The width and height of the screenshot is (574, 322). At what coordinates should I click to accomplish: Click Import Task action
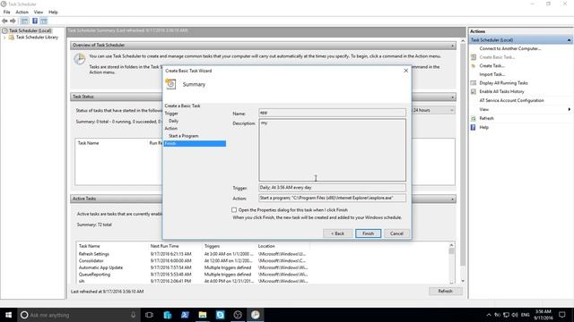(x=492, y=74)
